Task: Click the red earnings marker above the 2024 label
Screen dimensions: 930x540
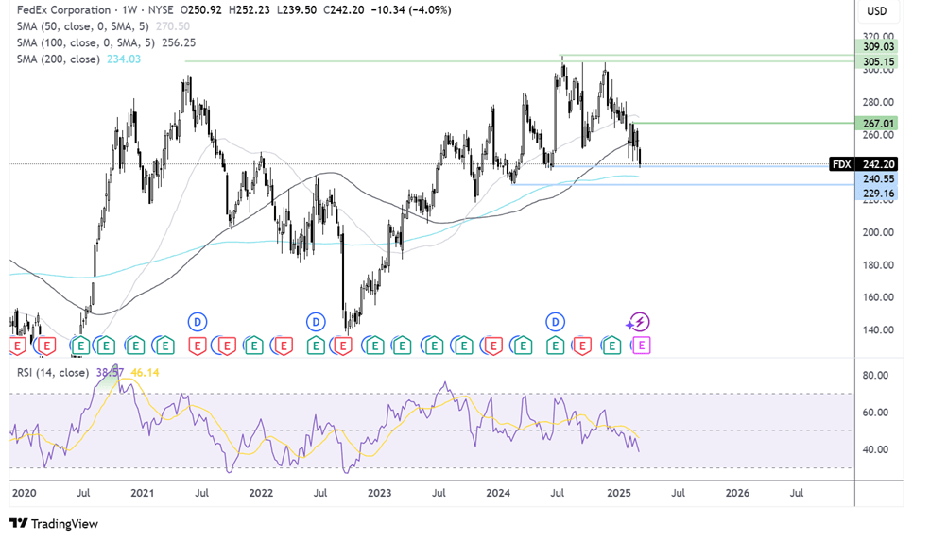Action: pos(492,345)
